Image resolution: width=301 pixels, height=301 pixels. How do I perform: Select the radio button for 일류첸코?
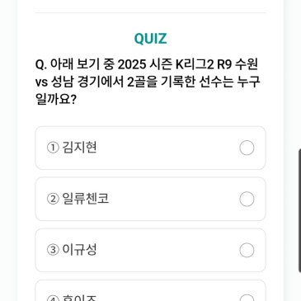[247, 199]
